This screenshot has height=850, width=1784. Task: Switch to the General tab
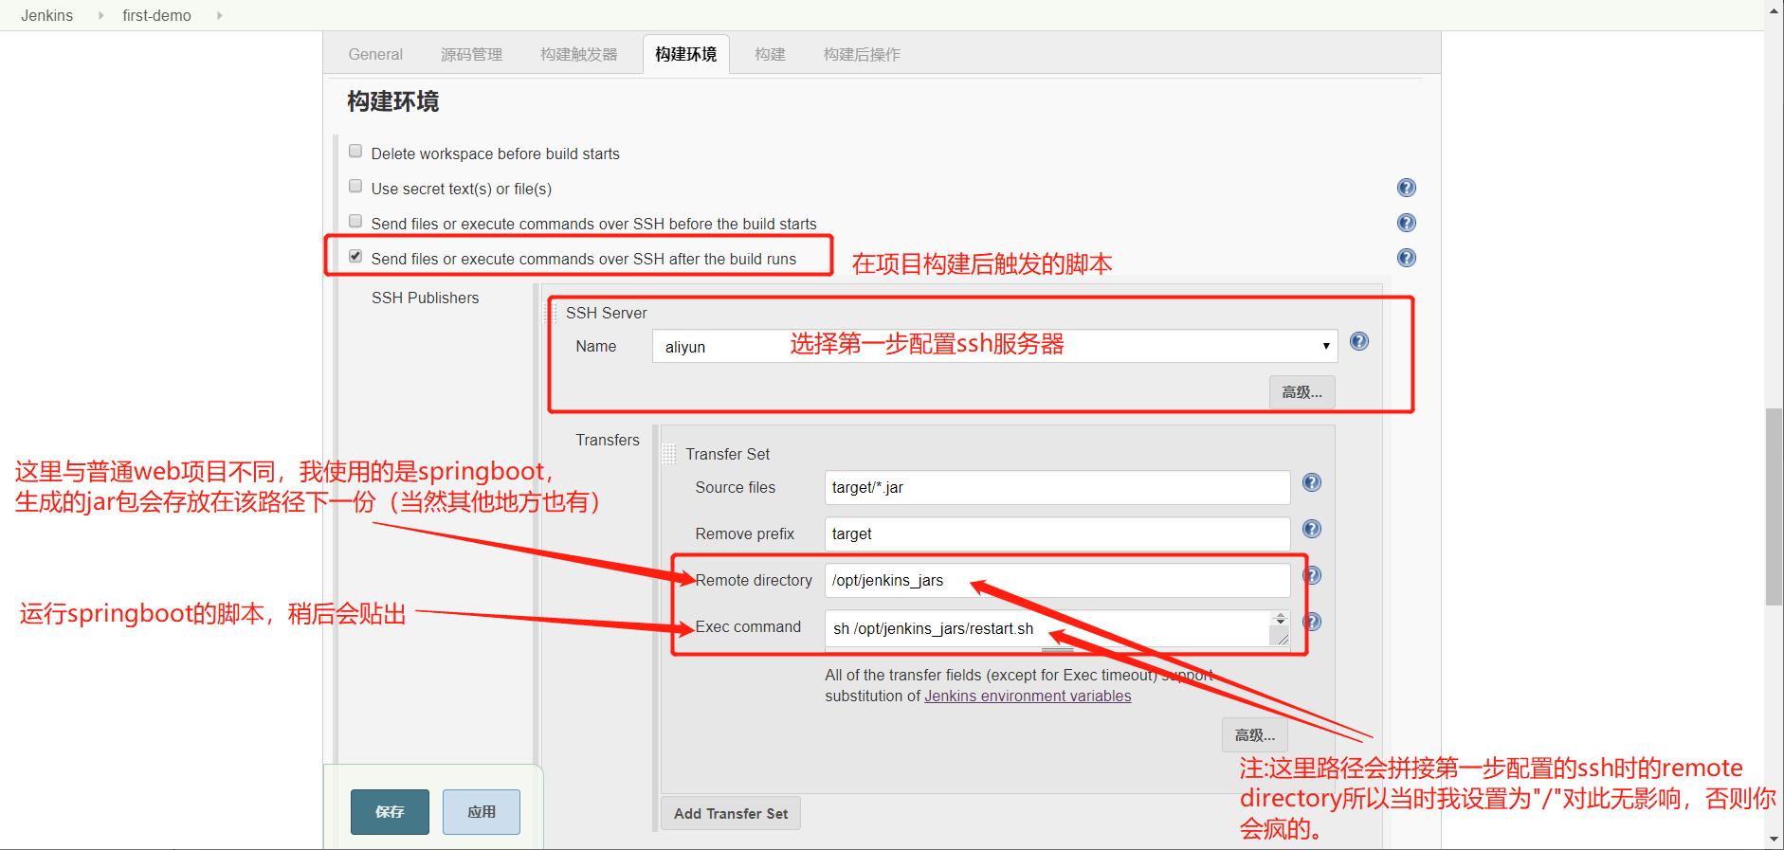pos(375,55)
